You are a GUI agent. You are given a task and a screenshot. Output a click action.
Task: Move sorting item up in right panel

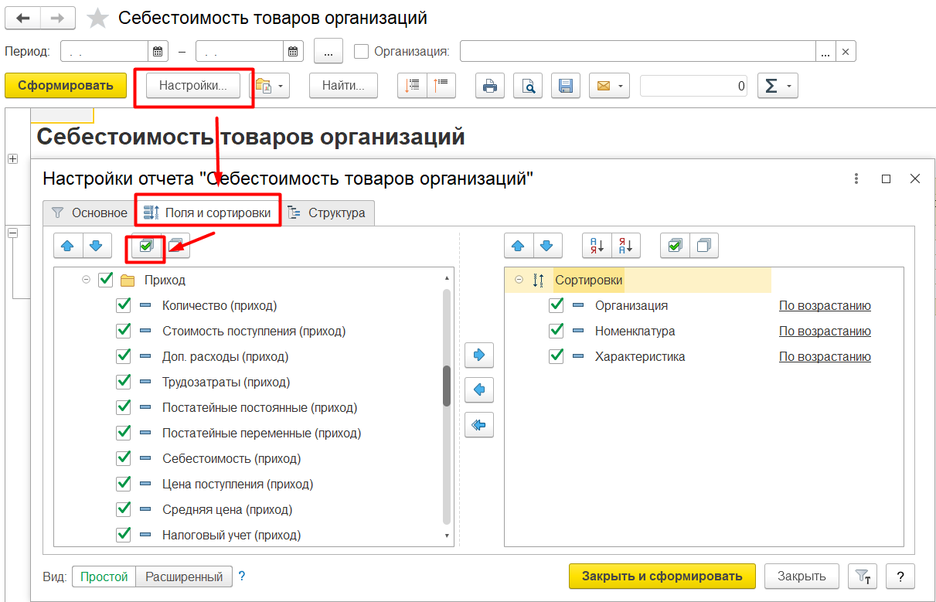point(518,246)
